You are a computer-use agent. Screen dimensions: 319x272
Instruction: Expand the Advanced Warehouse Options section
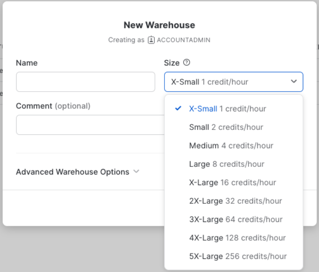(x=73, y=172)
